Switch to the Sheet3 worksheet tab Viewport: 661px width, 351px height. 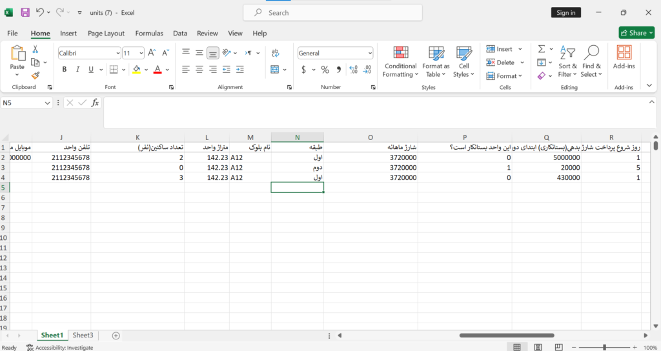pos(83,335)
